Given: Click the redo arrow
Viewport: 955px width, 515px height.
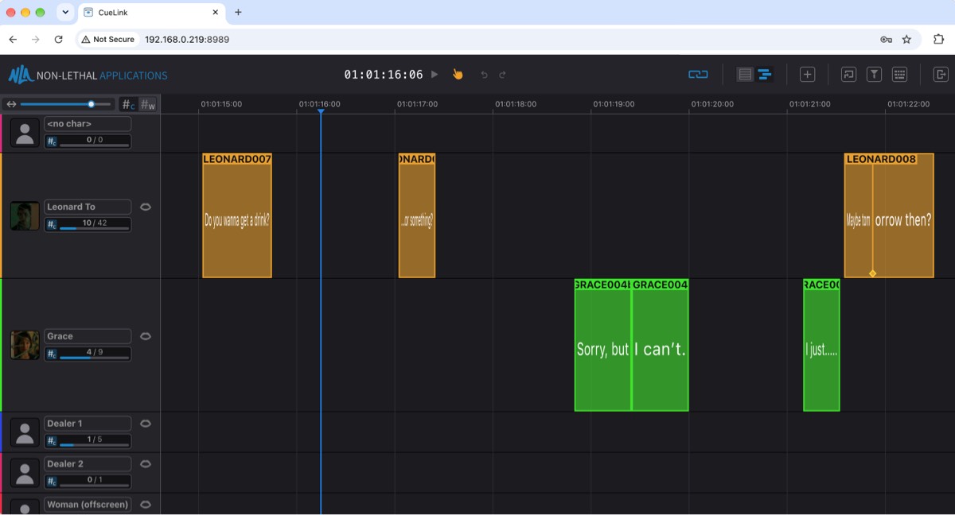Looking at the screenshot, I should [502, 75].
